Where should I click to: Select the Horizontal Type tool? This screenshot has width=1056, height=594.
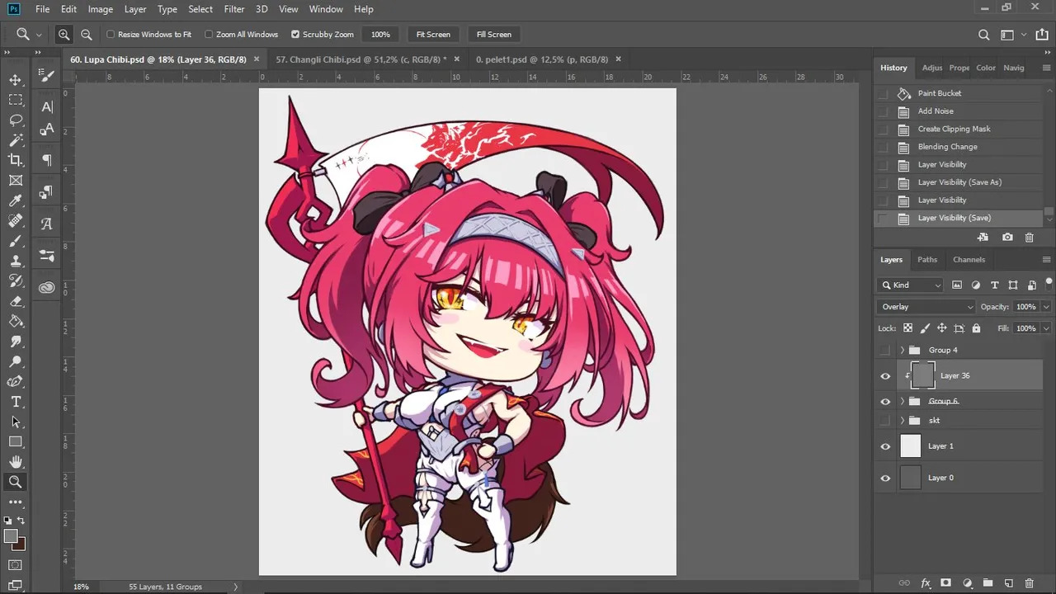(x=15, y=402)
